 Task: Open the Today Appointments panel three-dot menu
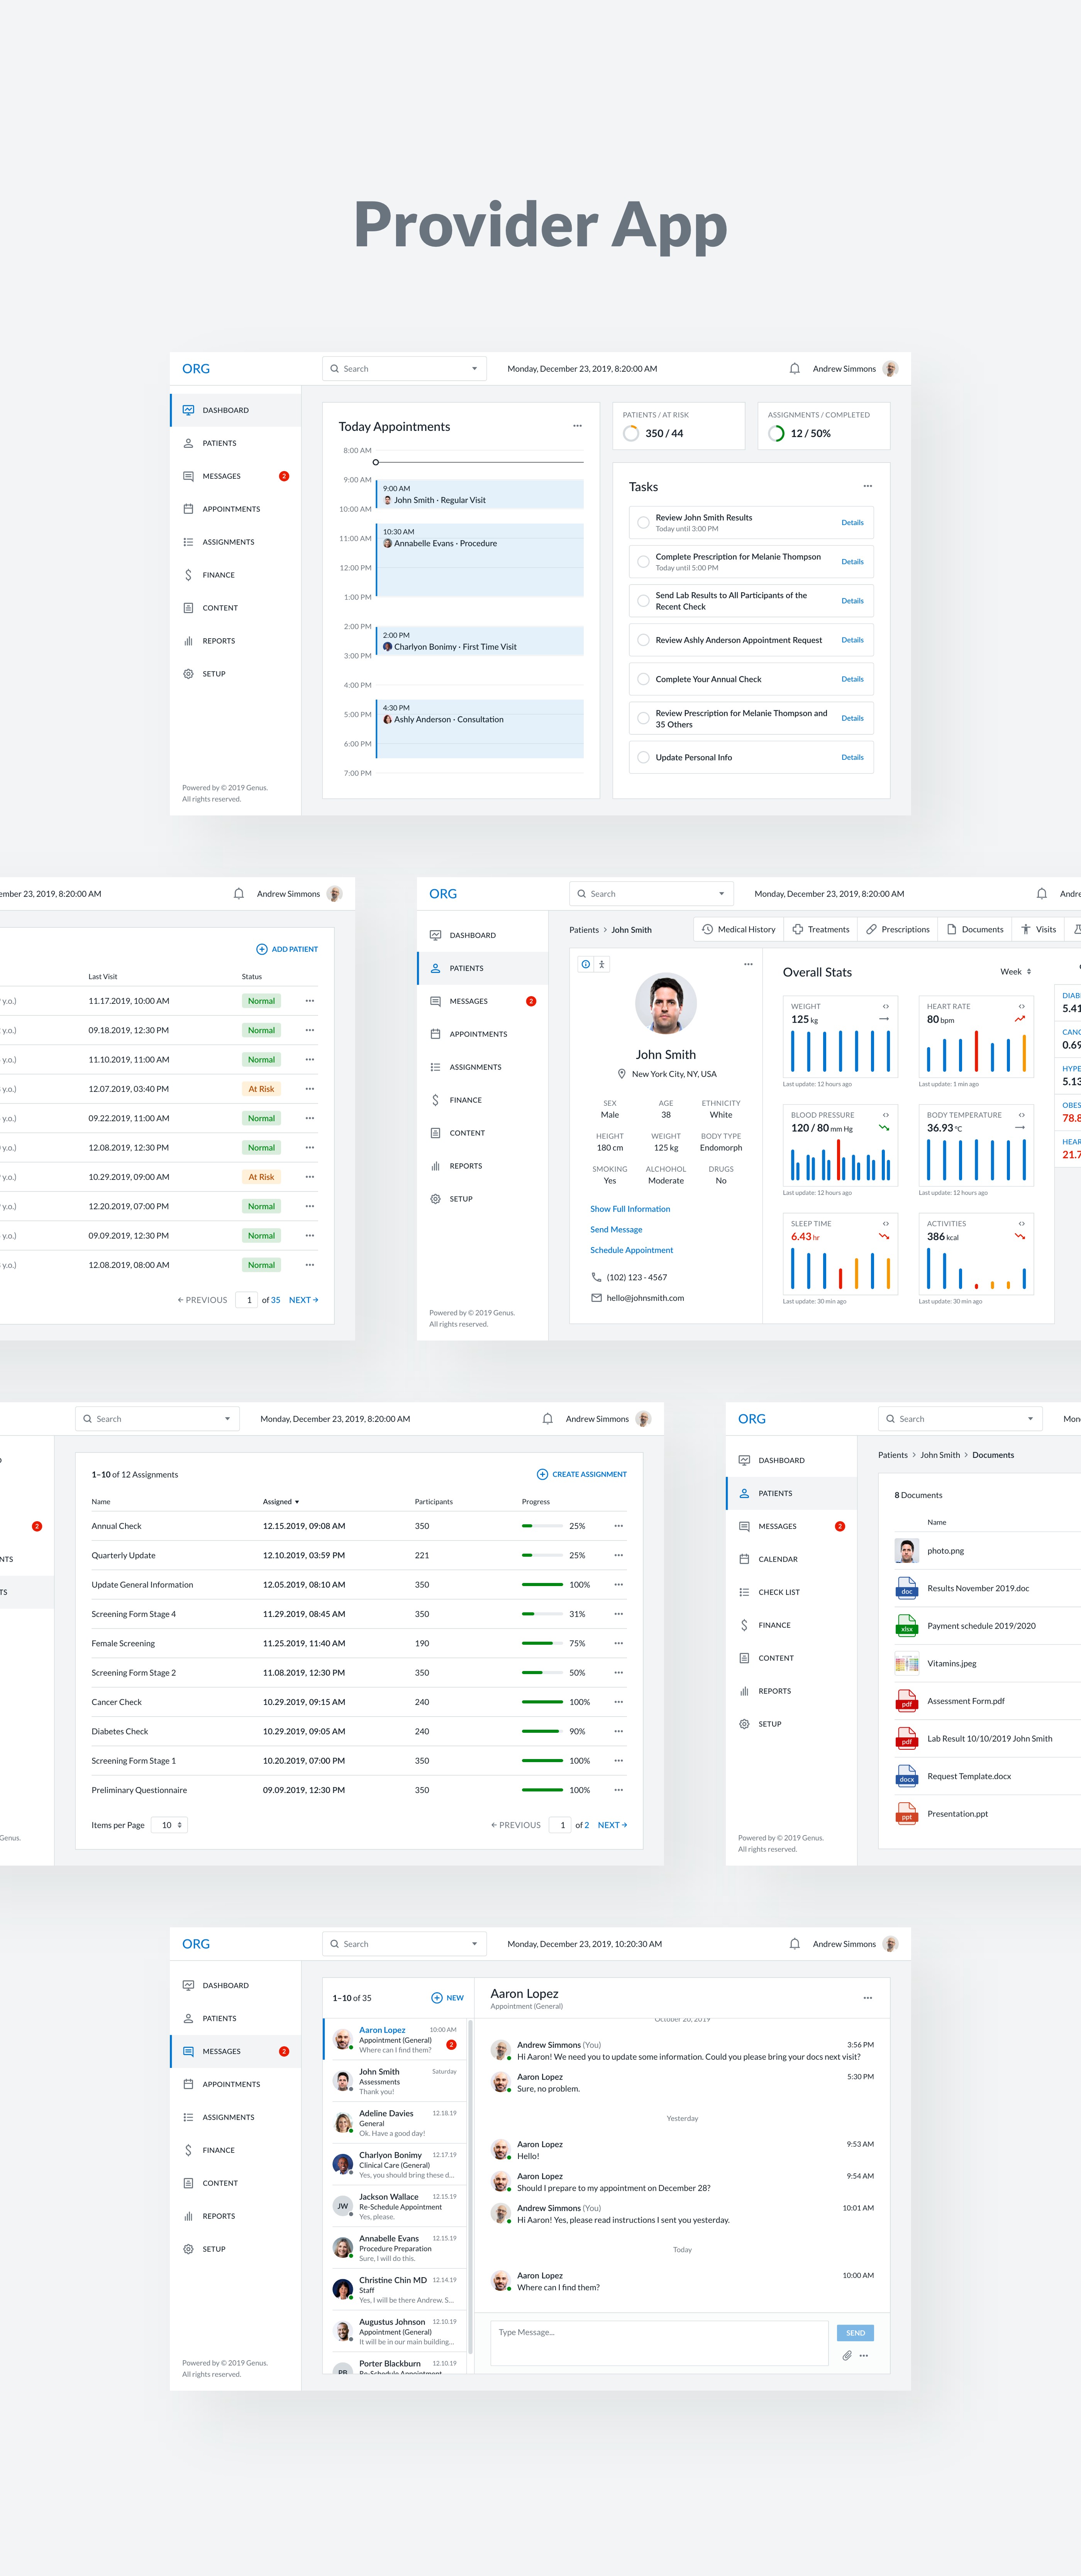pyautogui.click(x=577, y=426)
